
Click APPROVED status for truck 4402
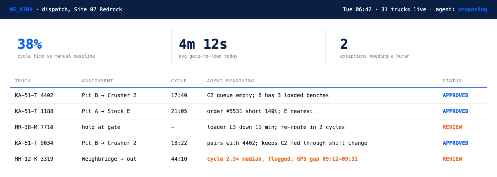[455, 95]
